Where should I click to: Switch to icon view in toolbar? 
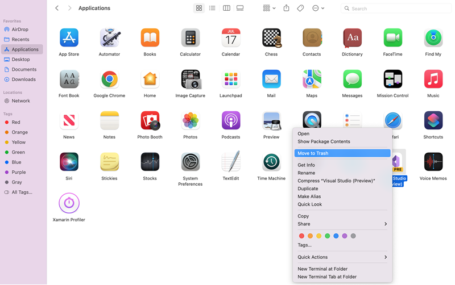point(198,8)
